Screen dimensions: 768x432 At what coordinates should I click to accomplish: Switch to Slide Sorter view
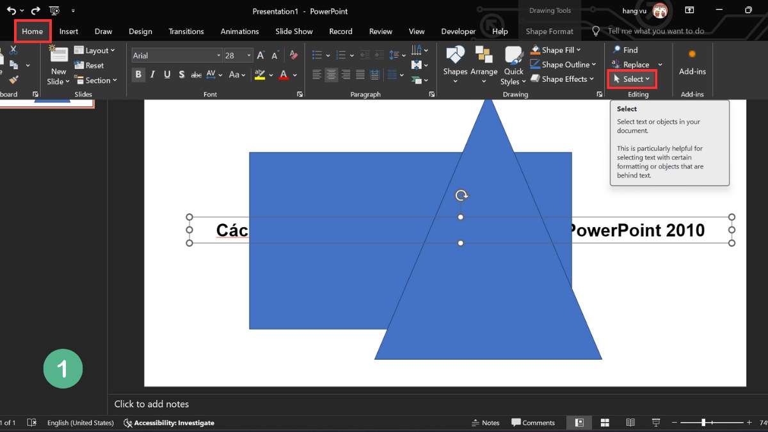click(605, 422)
